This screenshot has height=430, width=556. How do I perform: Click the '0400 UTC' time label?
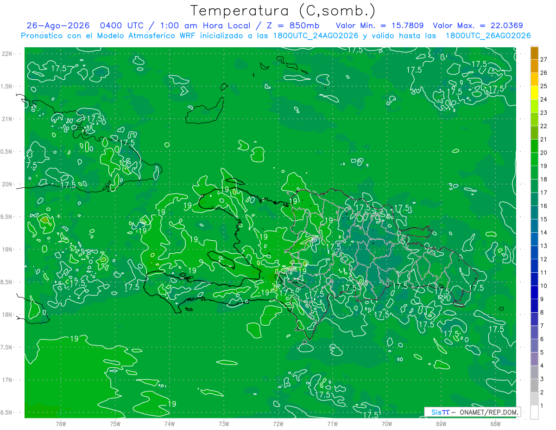point(121,26)
